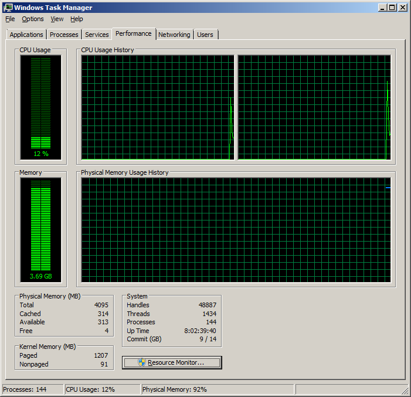Open the View menu
Image resolution: width=411 pixels, height=397 pixels.
(x=57, y=19)
